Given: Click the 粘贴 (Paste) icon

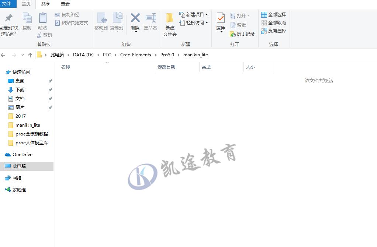Looking at the screenshot, I should pos(42,21).
